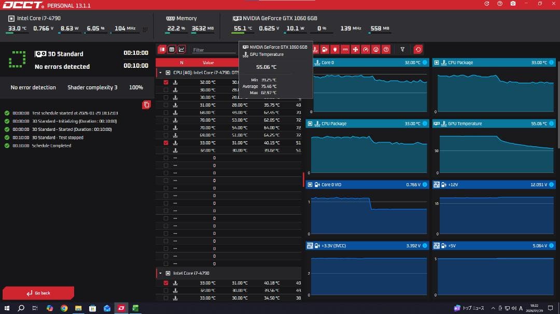Click the funnel filter icon
Screen dimensions: 560x314
point(403,49)
